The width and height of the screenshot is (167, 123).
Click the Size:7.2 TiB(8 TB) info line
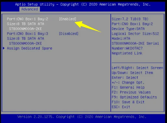tap(130, 19)
